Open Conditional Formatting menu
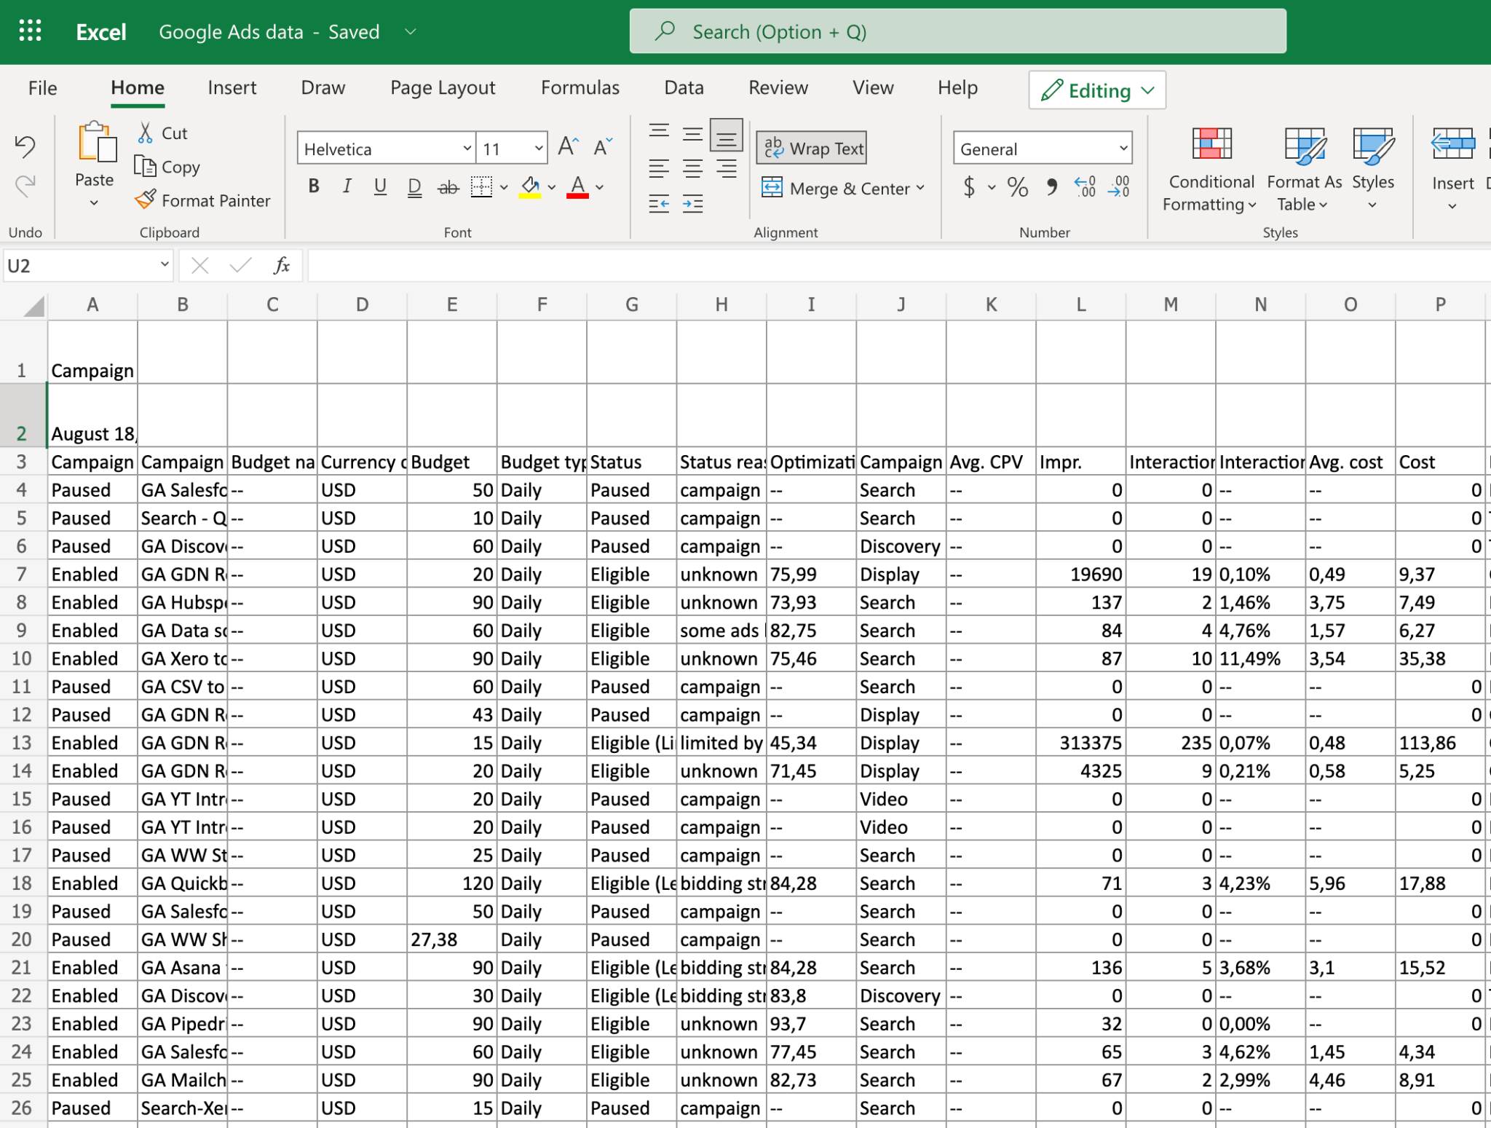1491x1128 pixels. [x=1211, y=170]
